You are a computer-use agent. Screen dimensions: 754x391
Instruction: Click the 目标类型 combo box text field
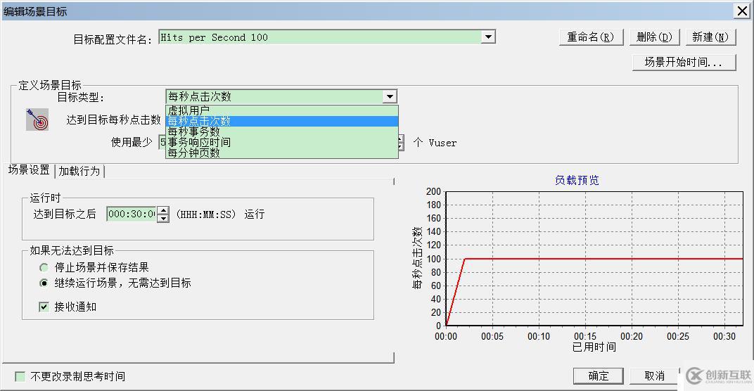(274, 96)
